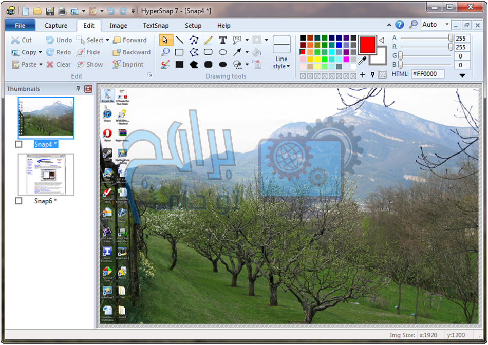Select the hollow rounded rectangle tool
488x345 pixels.
[208, 52]
